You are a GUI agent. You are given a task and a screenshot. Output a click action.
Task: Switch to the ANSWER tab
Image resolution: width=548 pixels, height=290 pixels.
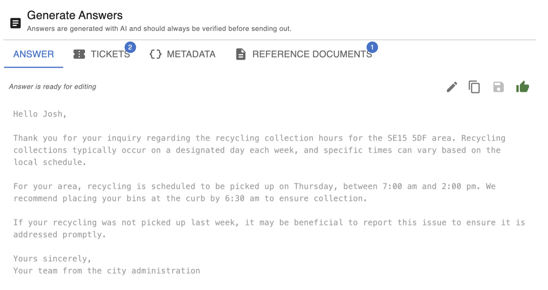click(x=34, y=54)
